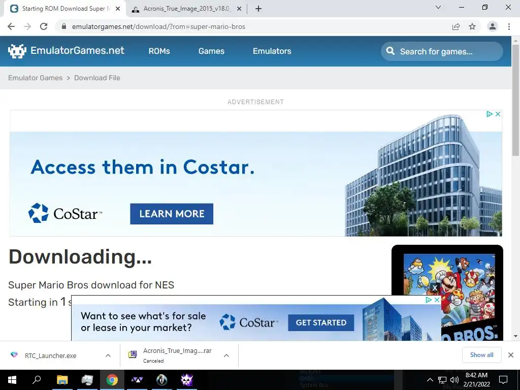The width and height of the screenshot is (520, 390).
Task: Close the Starting ROM Download tab
Action: pyautogui.click(x=118, y=9)
